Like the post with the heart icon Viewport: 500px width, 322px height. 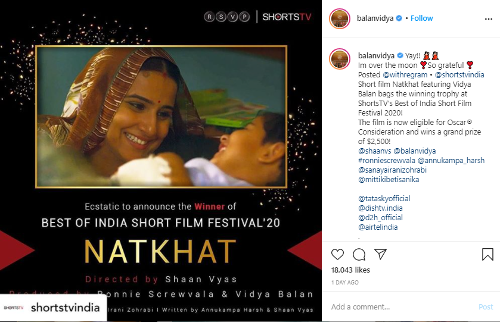pos(337,255)
